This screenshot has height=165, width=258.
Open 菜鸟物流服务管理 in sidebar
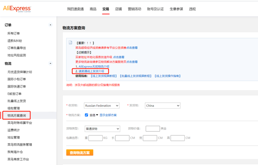tap(20, 145)
